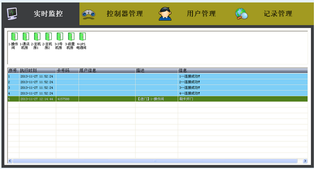Click the sequence number 1 cell
314x169 pixels.
pyautogui.click(x=13, y=76)
